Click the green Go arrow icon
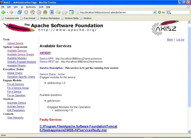The image size is (191, 138). click(159, 12)
